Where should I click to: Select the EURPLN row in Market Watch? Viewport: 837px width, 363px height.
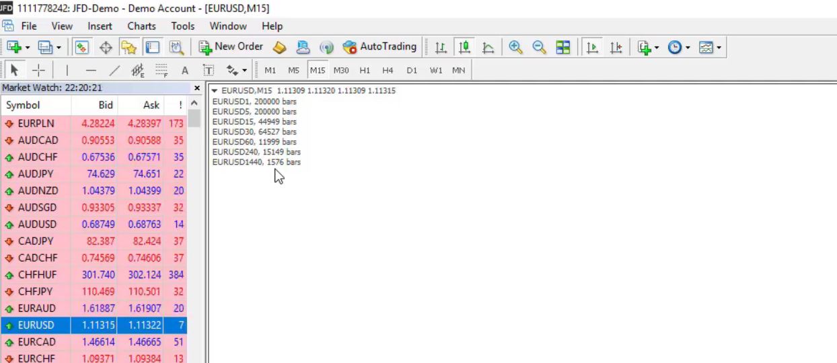point(94,124)
